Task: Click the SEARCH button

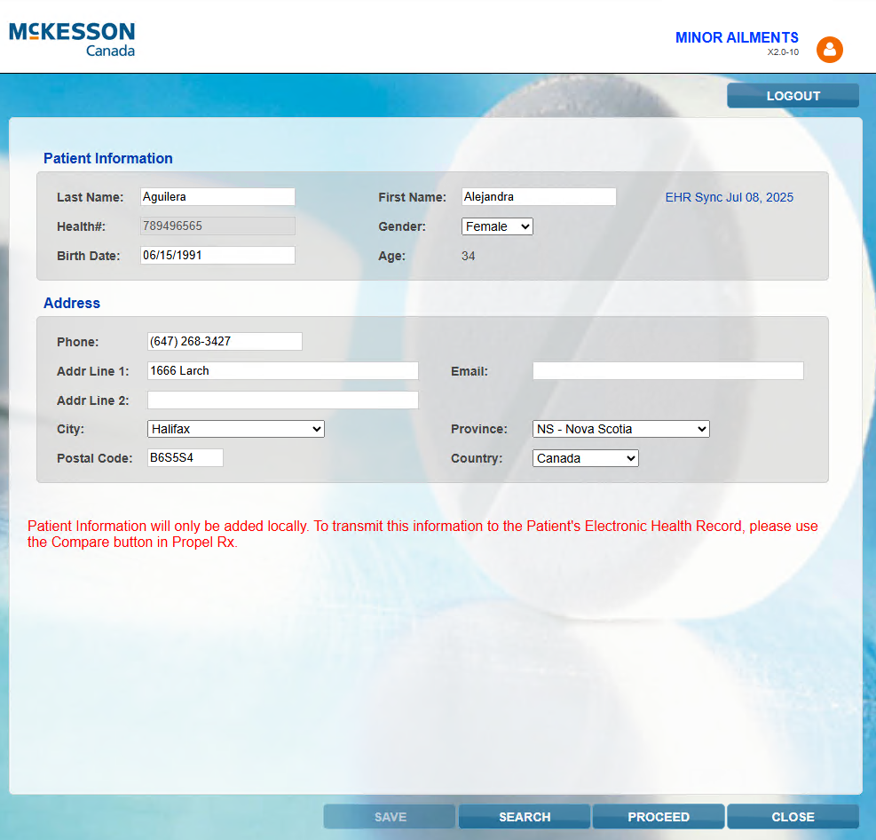Action: (525, 817)
